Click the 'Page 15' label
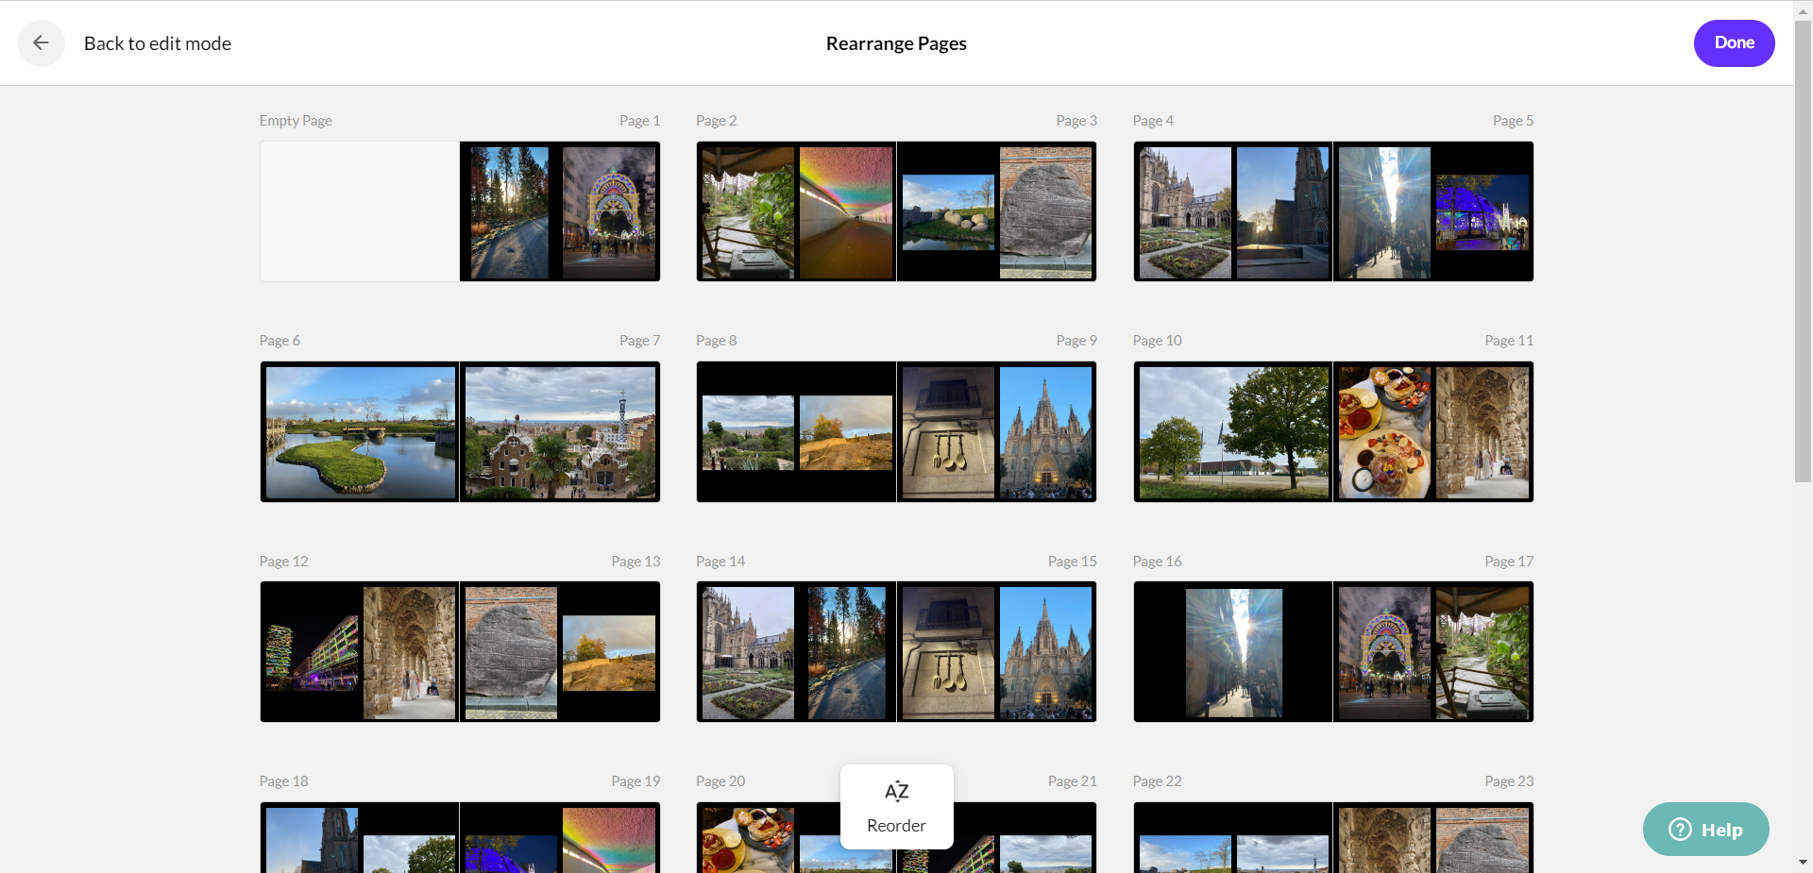Image resolution: width=1813 pixels, height=873 pixels. click(x=1073, y=562)
